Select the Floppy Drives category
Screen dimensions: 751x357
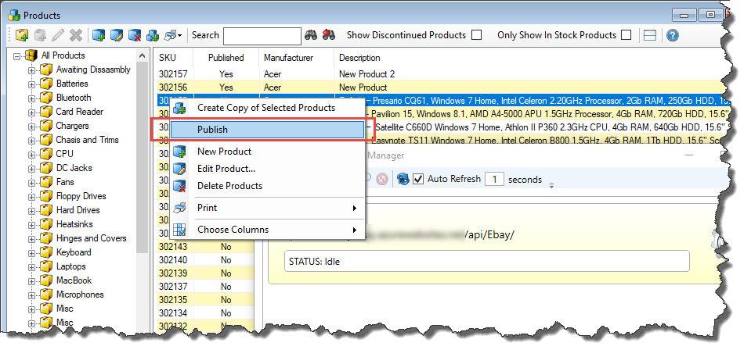click(81, 196)
